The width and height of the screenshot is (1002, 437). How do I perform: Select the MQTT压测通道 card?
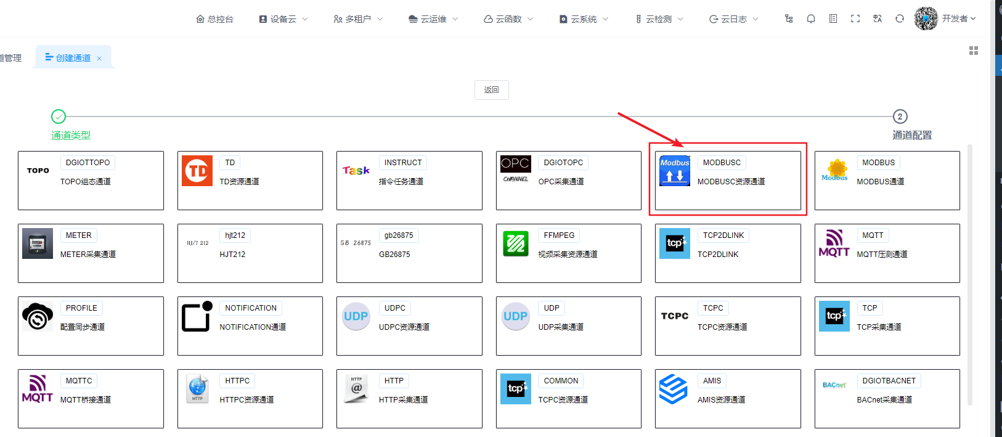887,253
